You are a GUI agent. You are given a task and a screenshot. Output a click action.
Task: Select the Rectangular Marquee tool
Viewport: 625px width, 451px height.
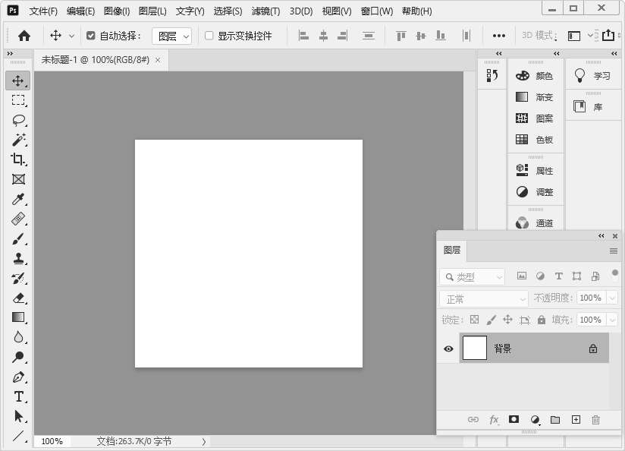click(18, 100)
